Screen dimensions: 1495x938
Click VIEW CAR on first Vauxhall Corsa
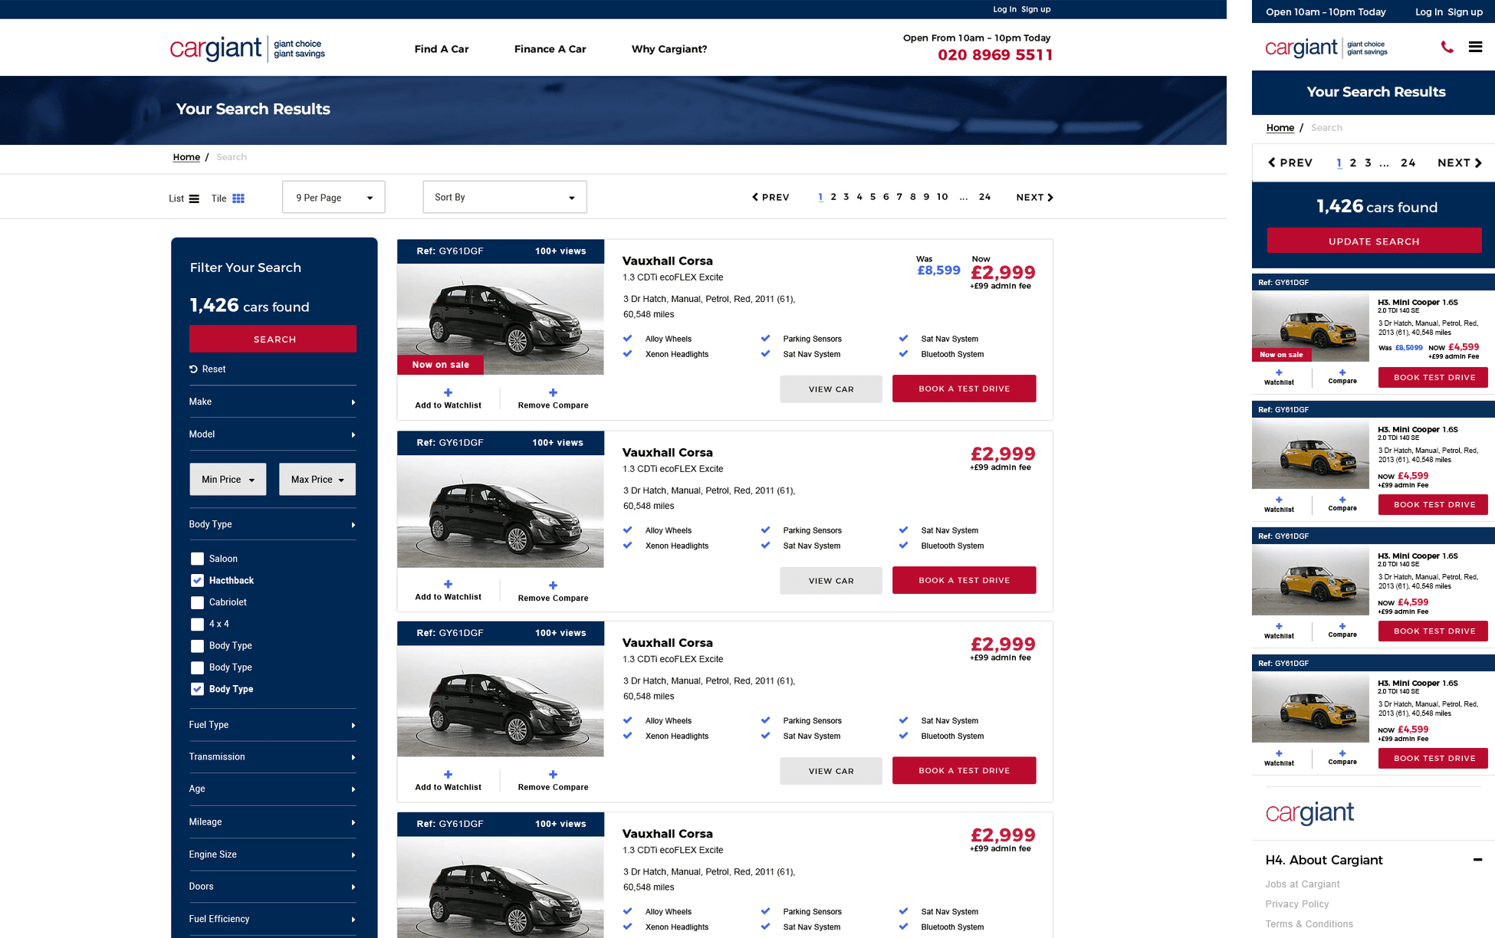click(x=831, y=389)
